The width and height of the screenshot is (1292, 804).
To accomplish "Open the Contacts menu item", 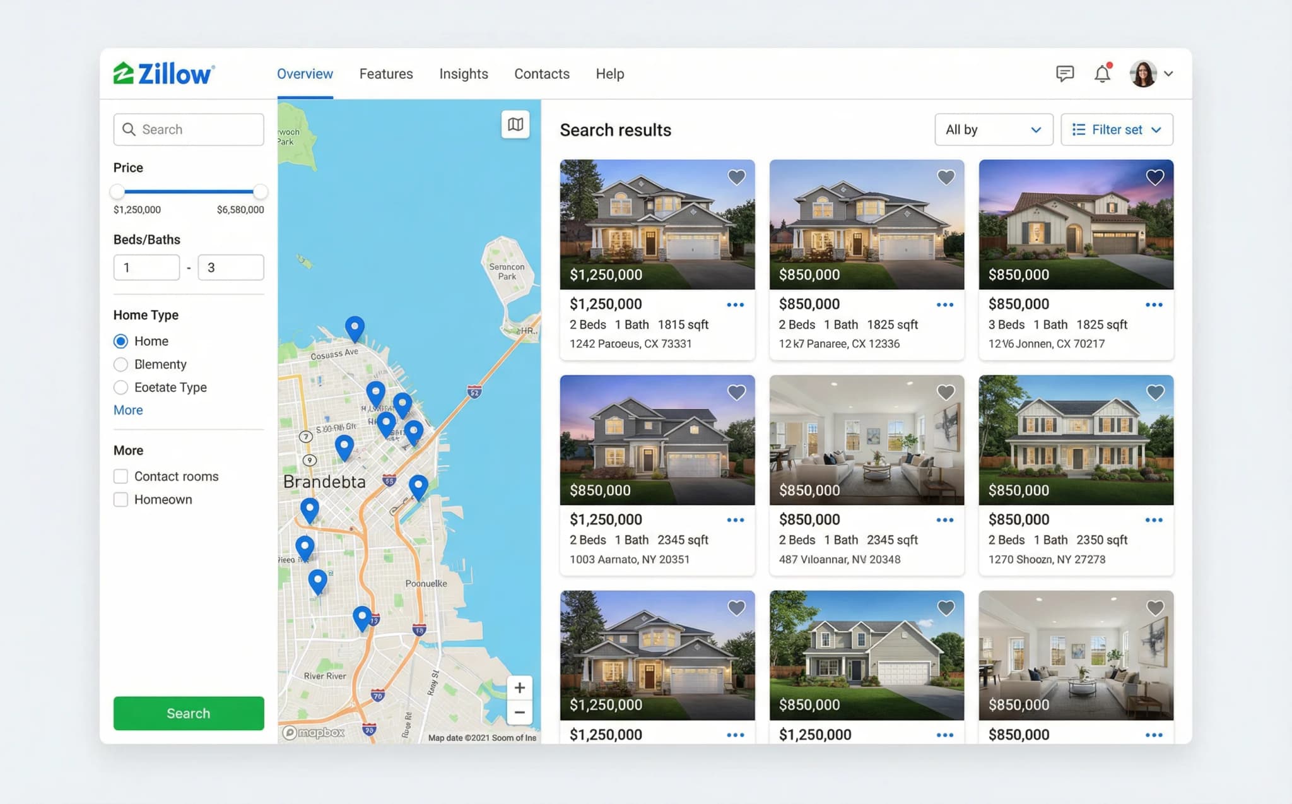I will pyautogui.click(x=541, y=74).
